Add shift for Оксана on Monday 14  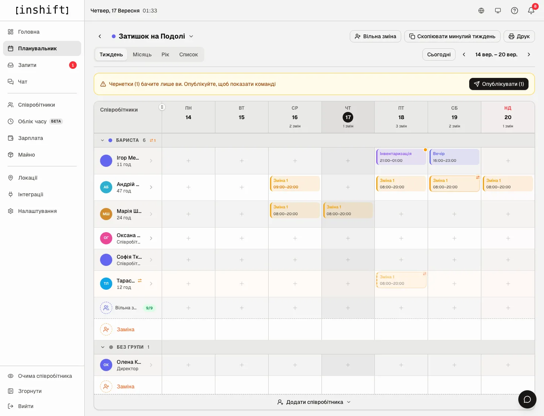click(189, 238)
